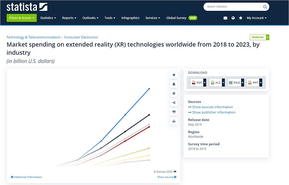Click the Show source link

coord(165,177)
